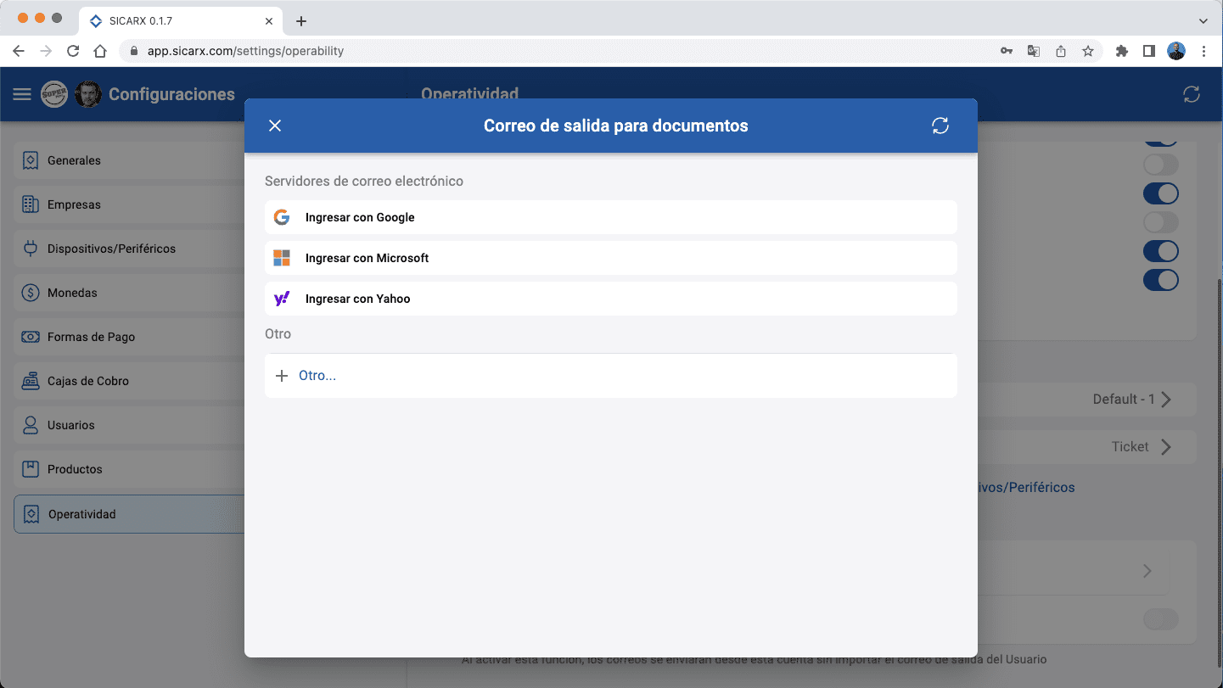Image resolution: width=1223 pixels, height=688 pixels.
Task: Open Generales settings section
Action: (74, 160)
